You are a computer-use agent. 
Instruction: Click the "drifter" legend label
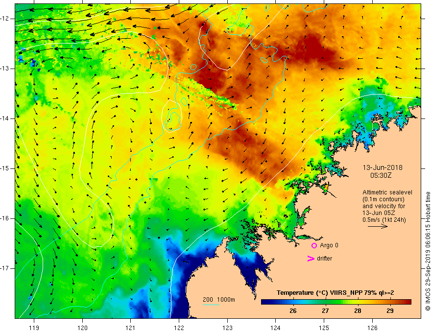[x=324, y=259]
